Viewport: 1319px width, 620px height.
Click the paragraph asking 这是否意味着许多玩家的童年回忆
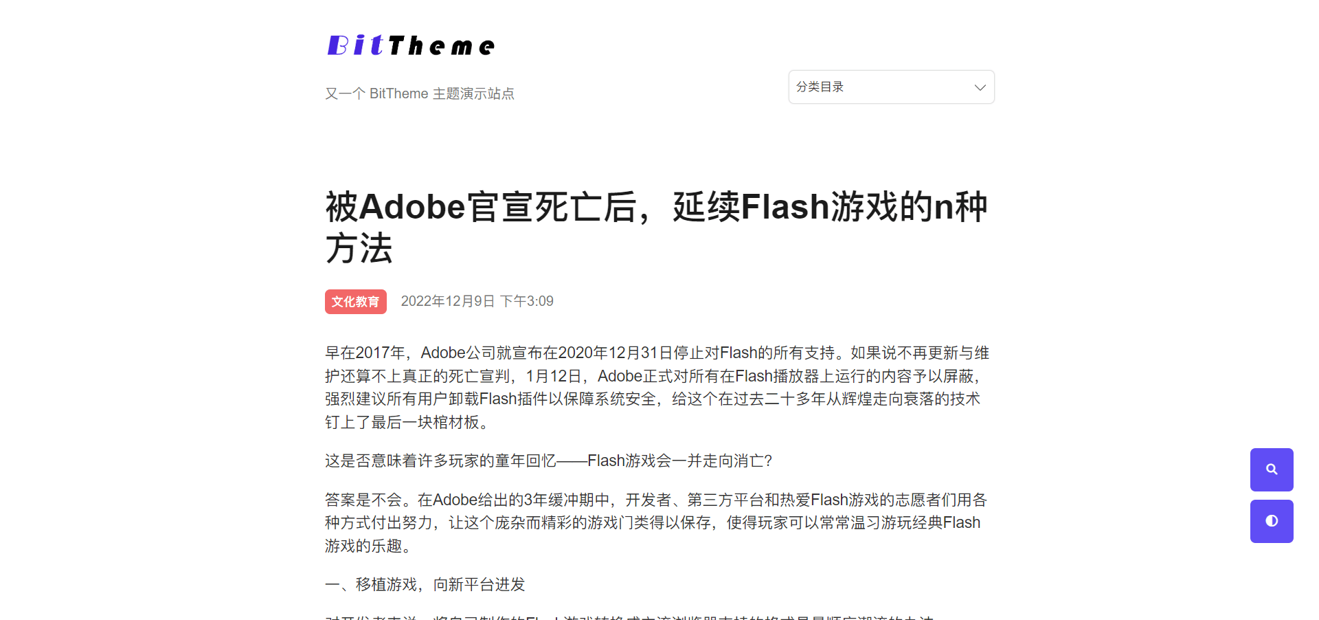(548, 461)
